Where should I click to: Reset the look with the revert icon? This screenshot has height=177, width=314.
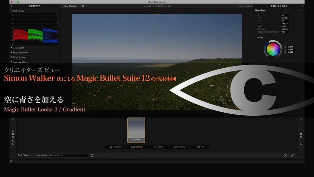(x=92, y=155)
